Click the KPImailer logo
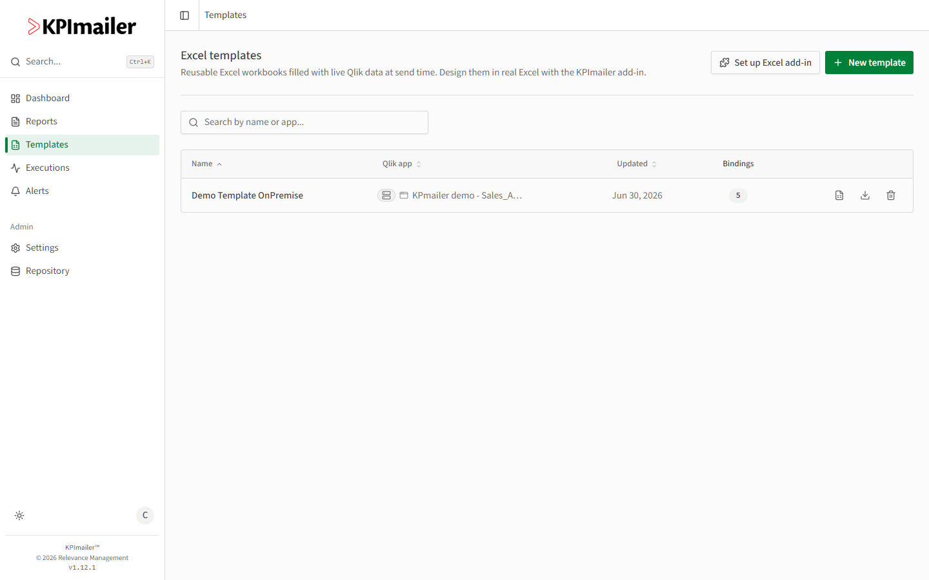Image resolution: width=929 pixels, height=580 pixels. coord(82,26)
